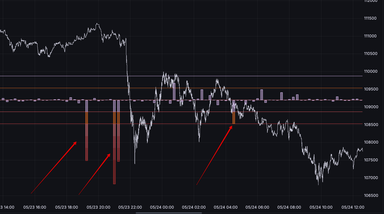Viewport: 384px width, 214px height.
Task: Click the 05/24 10:00 time label
Action: (x=320, y=207)
